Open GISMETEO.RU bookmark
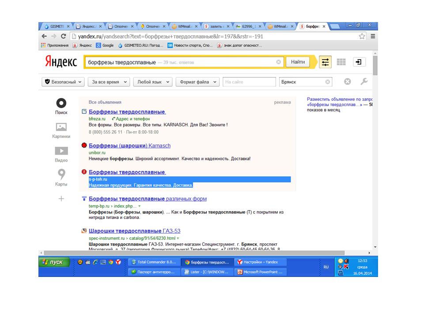Image resolution: width=424 pixels, height=318 pixels. pos(140,45)
